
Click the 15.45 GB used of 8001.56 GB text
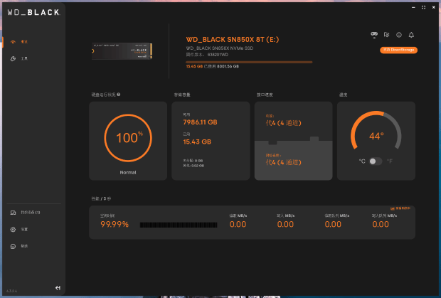click(x=213, y=66)
